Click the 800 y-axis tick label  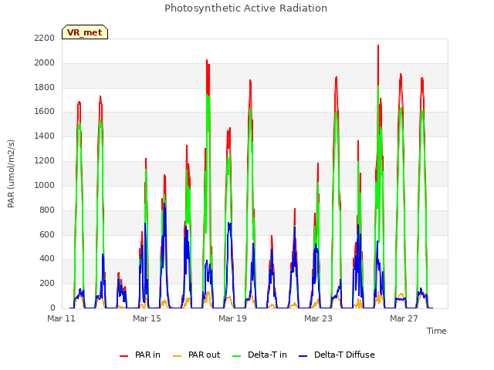47,210
